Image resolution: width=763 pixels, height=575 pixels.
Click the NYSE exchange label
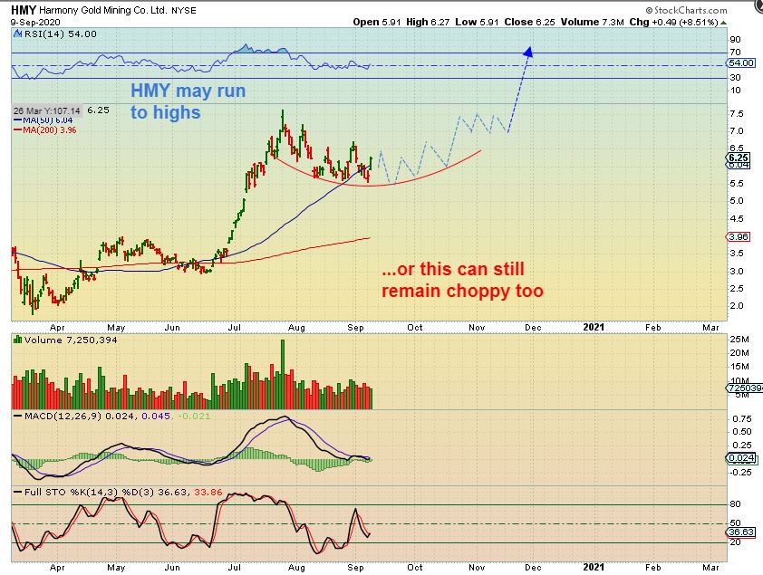(x=183, y=10)
